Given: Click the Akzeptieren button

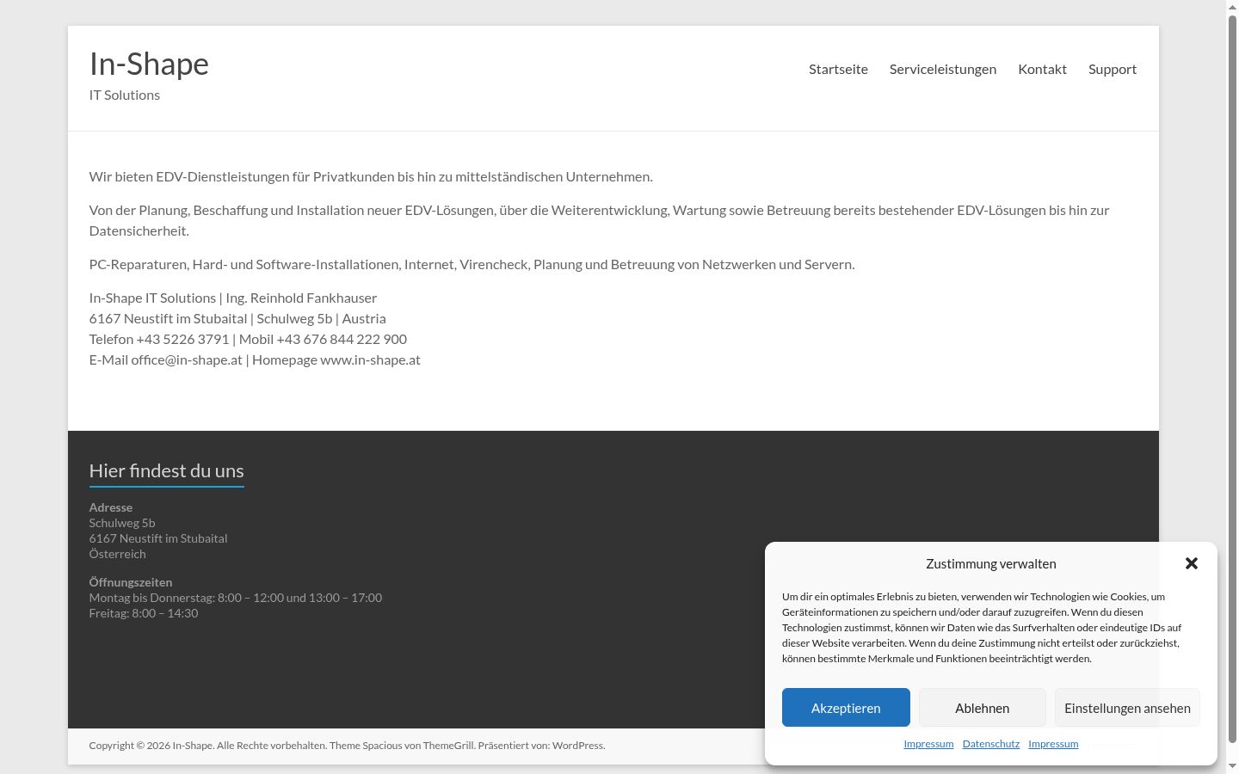Looking at the screenshot, I should [846, 708].
